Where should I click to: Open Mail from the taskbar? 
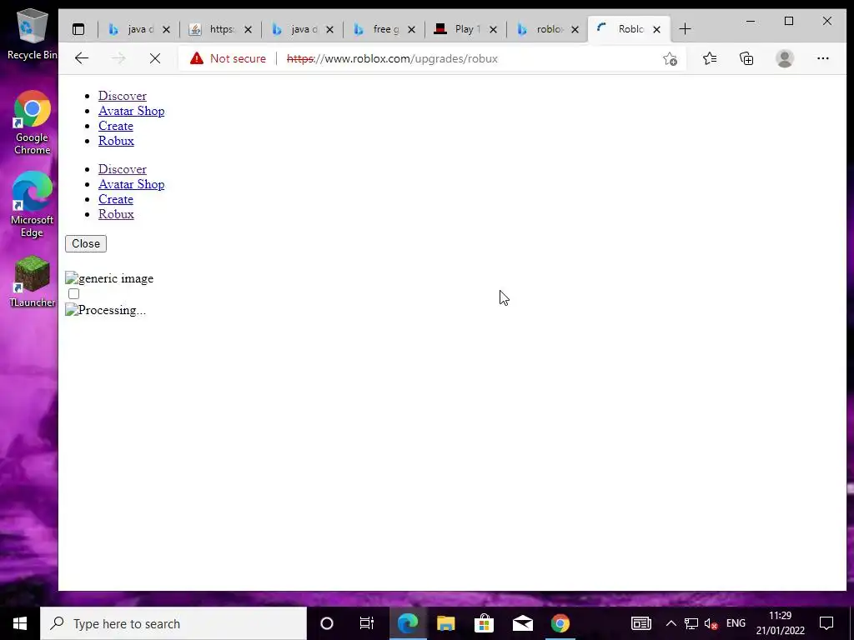click(522, 623)
